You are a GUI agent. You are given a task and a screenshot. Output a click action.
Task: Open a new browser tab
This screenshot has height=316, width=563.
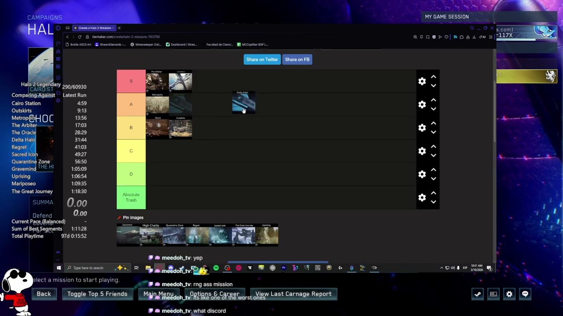(x=119, y=28)
